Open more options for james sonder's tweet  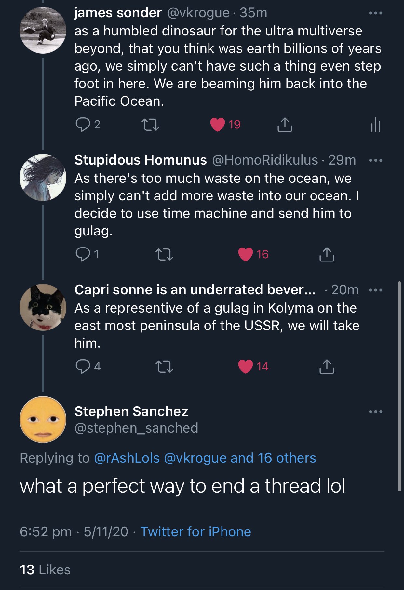coord(376,13)
